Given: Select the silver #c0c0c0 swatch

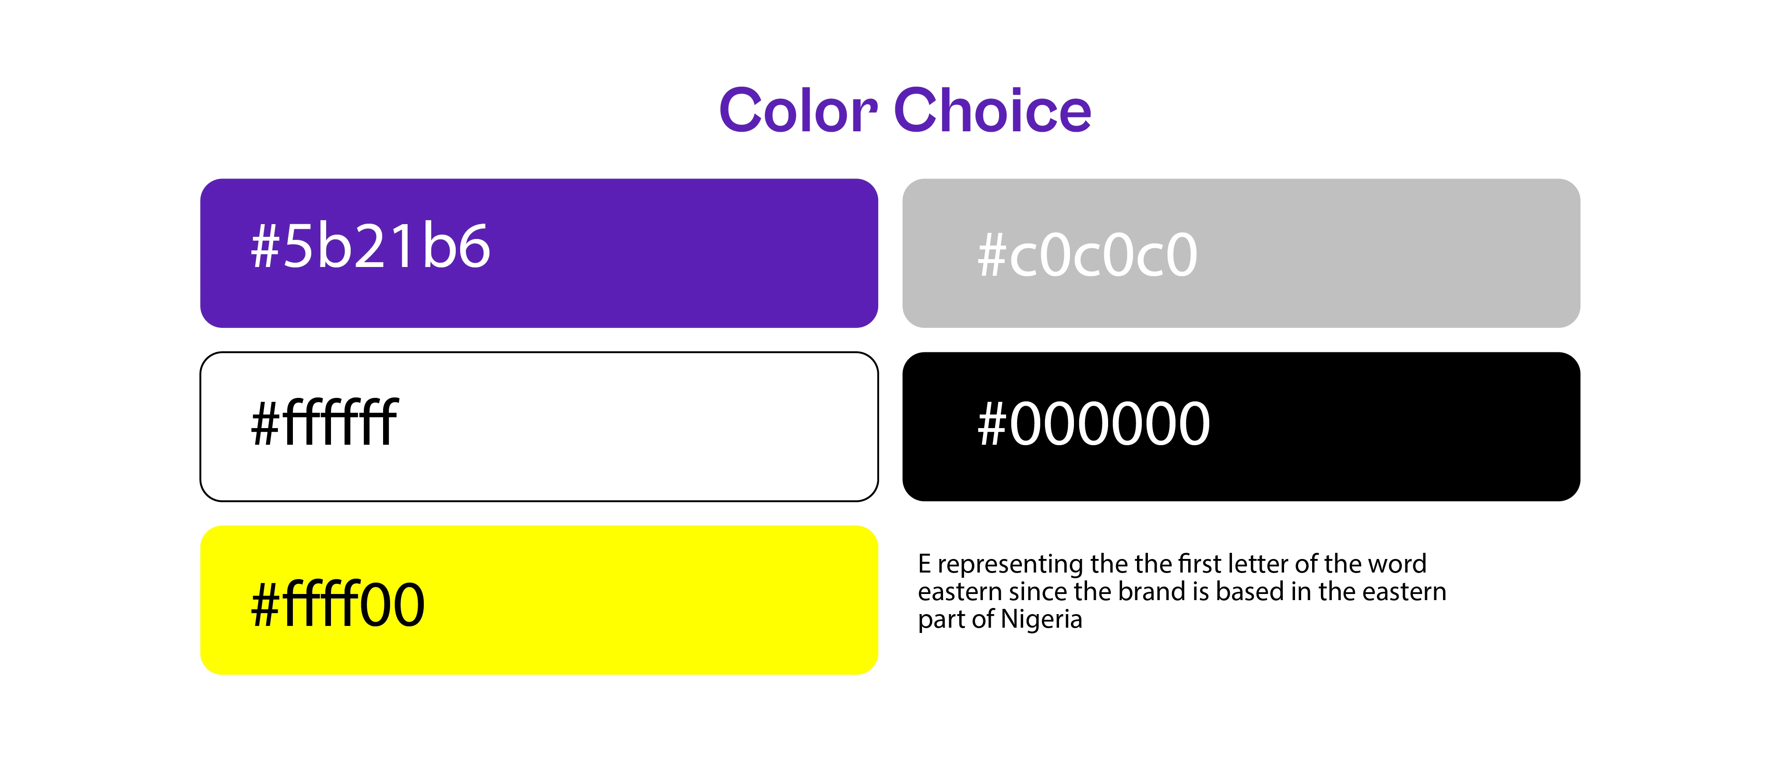Looking at the screenshot, I should click(x=1241, y=253).
